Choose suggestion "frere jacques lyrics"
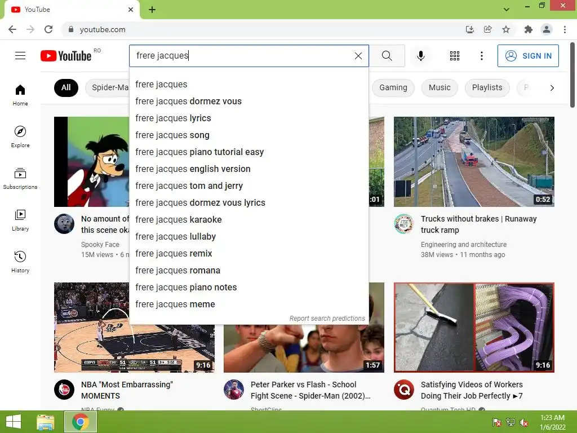The width and height of the screenshot is (577, 433). (x=248, y=118)
